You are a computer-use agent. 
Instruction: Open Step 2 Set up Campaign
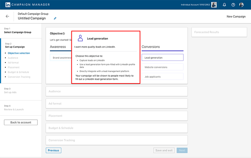[x=15, y=45]
